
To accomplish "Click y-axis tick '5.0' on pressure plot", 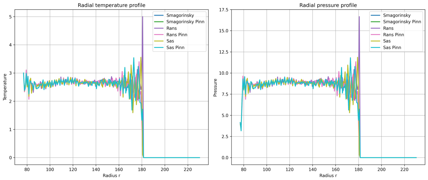I will [x=225, y=115].
